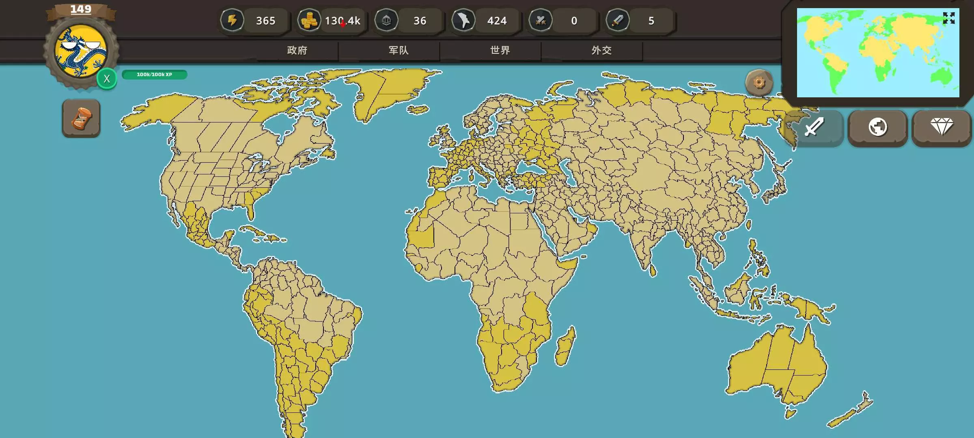Click the helmet icon beside 36

(386, 20)
